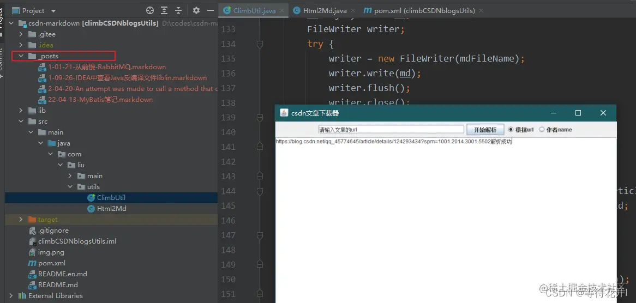This screenshot has height=303, width=636.
Task: Click the Collapse All icon in Project panel
Action: tap(178, 10)
